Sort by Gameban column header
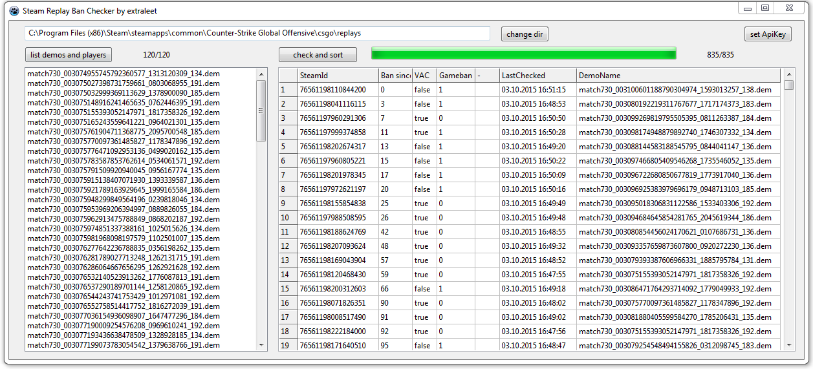The image size is (813, 369). point(455,76)
